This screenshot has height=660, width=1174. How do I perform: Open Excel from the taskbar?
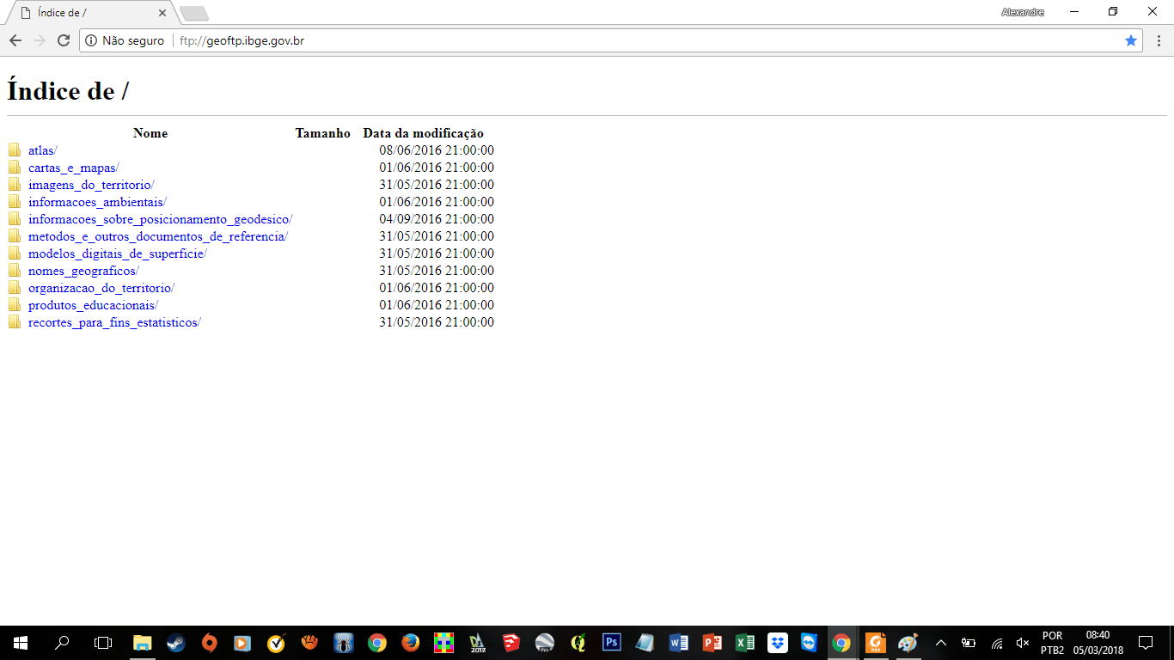click(x=744, y=643)
